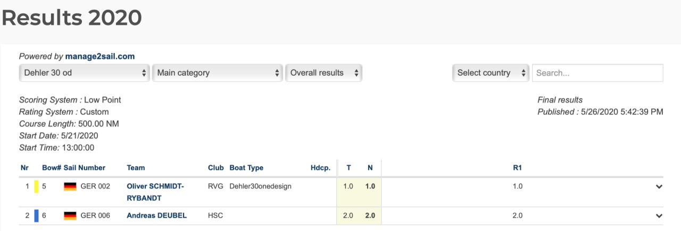Click the yellow bow marker for boat 5
The height and width of the screenshot is (231, 681).
[36, 186]
